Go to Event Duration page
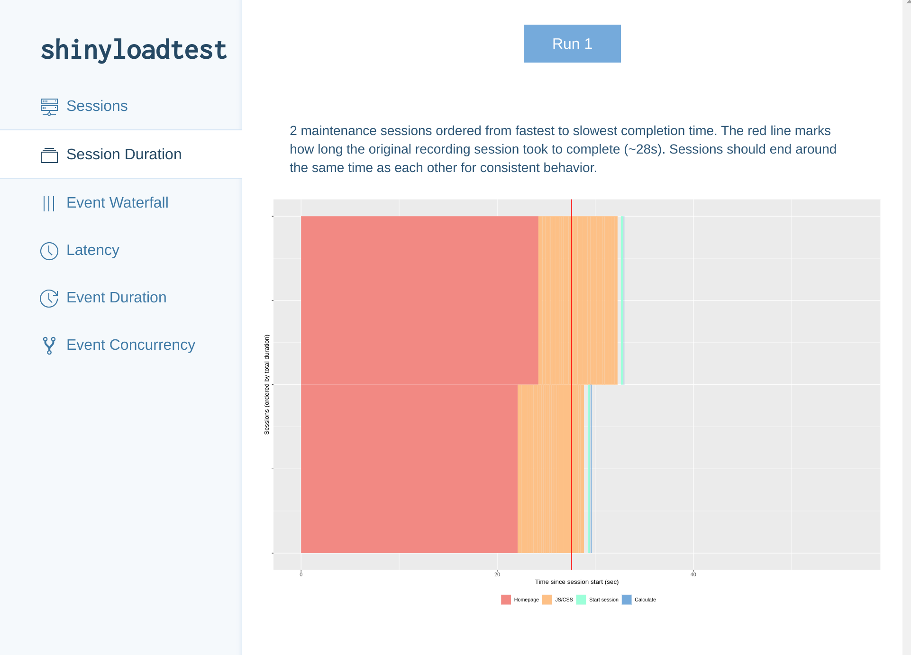 (x=116, y=298)
